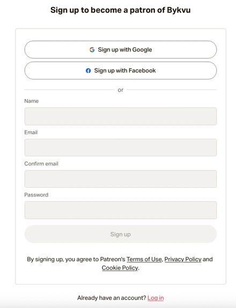This screenshot has width=236, height=308.
Task: Sign up with Google button
Action: coord(121,49)
